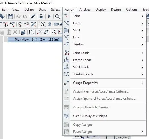
Task: Click the pencil refresh icon in toolbar
Action: pos(33,16)
